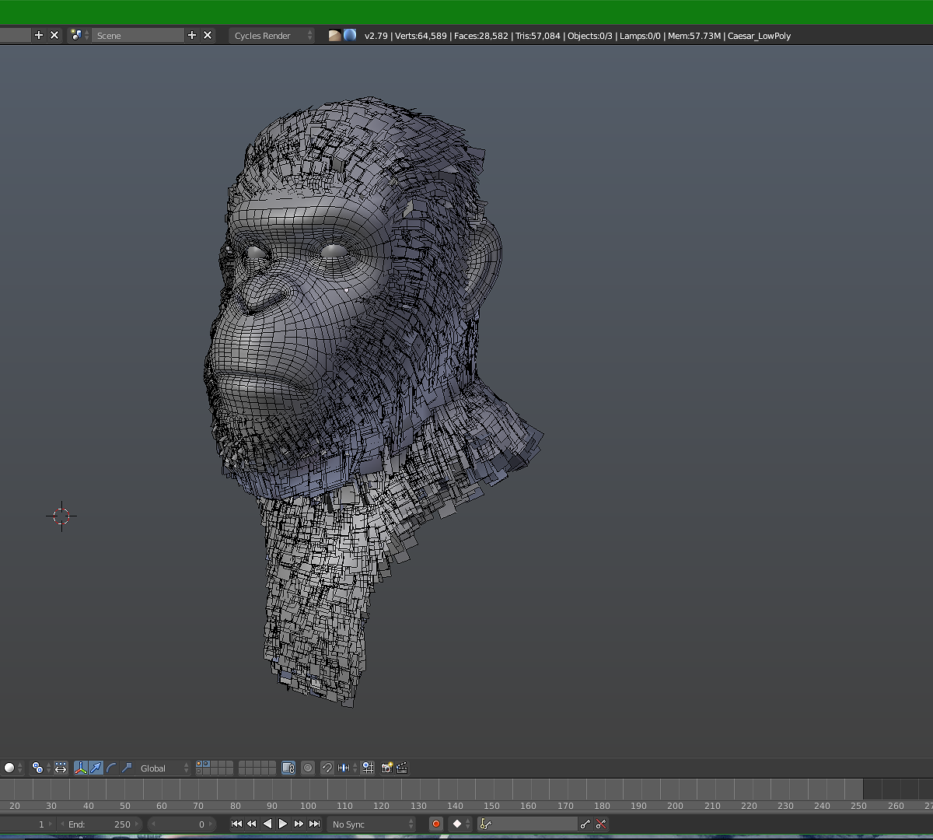Play the animation in reverse

coord(267,824)
